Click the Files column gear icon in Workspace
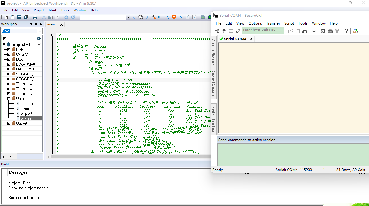Image resolution: width=369 pixels, height=206 pixels. [39, 38]
